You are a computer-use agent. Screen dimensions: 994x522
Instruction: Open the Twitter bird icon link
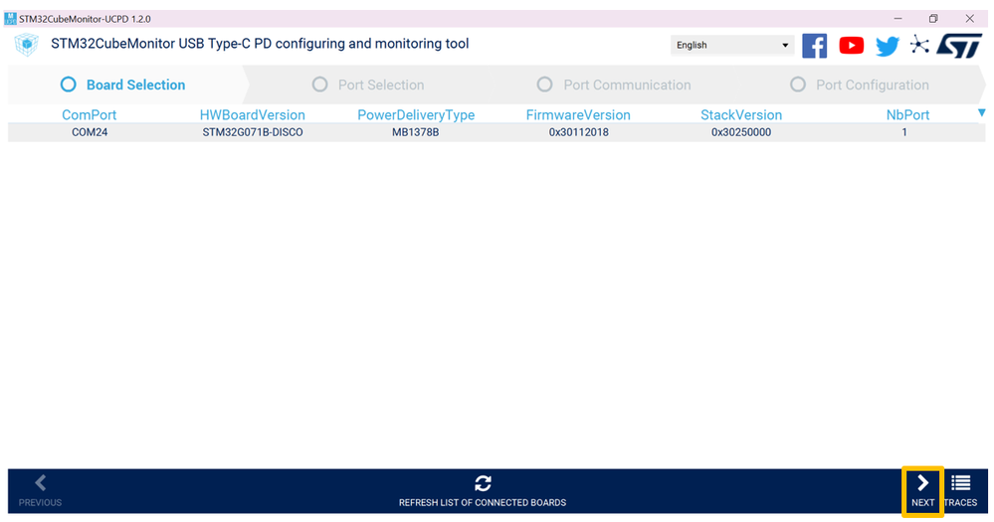pyautogui.click(x=887, y=46)
